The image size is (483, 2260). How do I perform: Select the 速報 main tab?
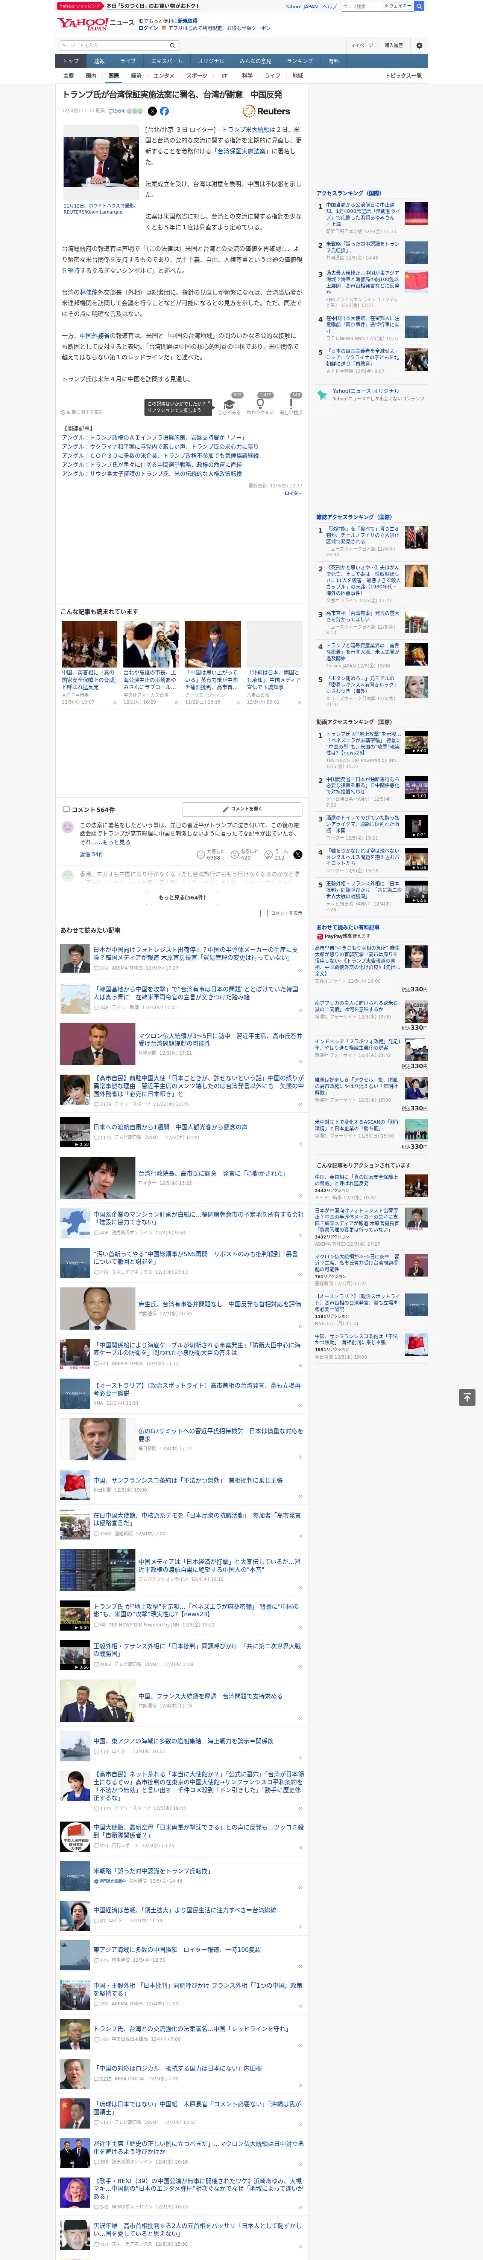99,61
